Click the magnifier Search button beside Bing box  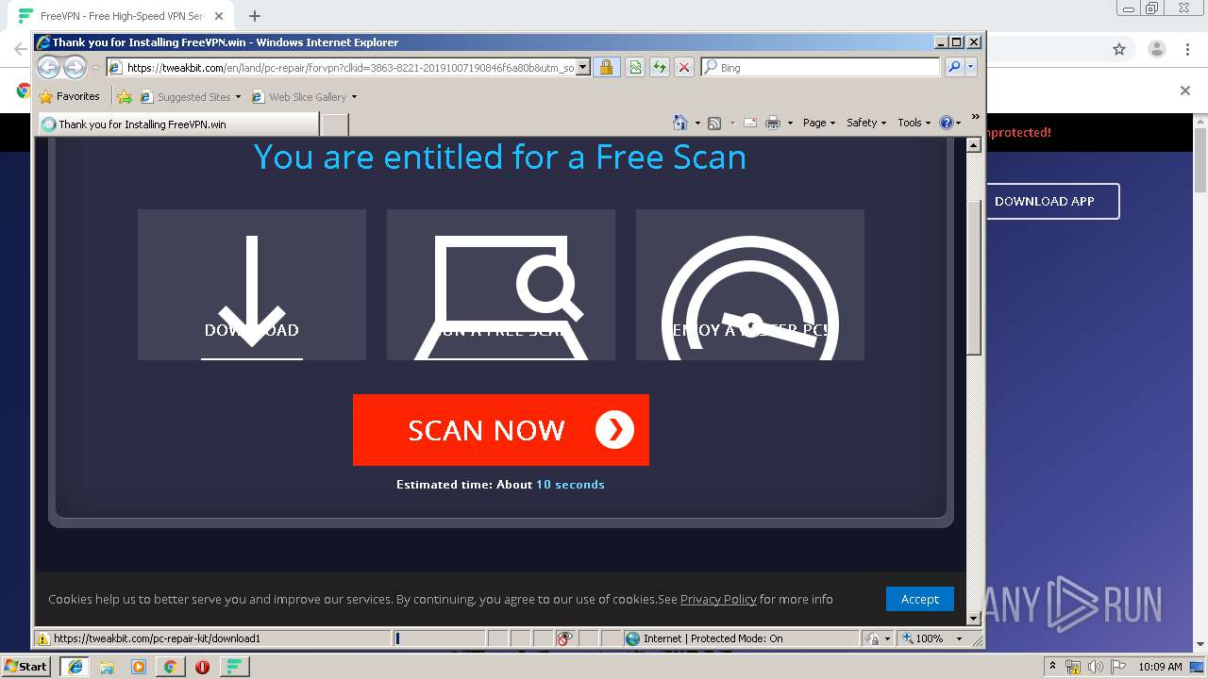pos(954,67)
